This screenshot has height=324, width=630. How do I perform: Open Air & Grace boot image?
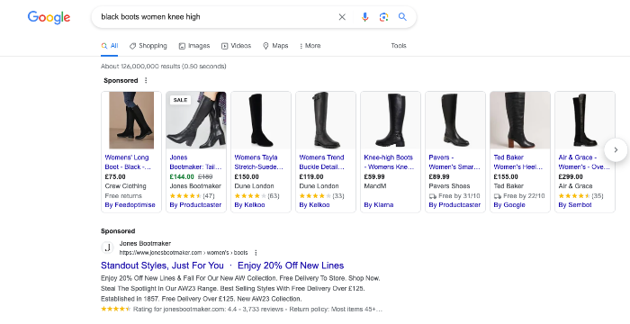pyautogui.click(x=585, y=121)
